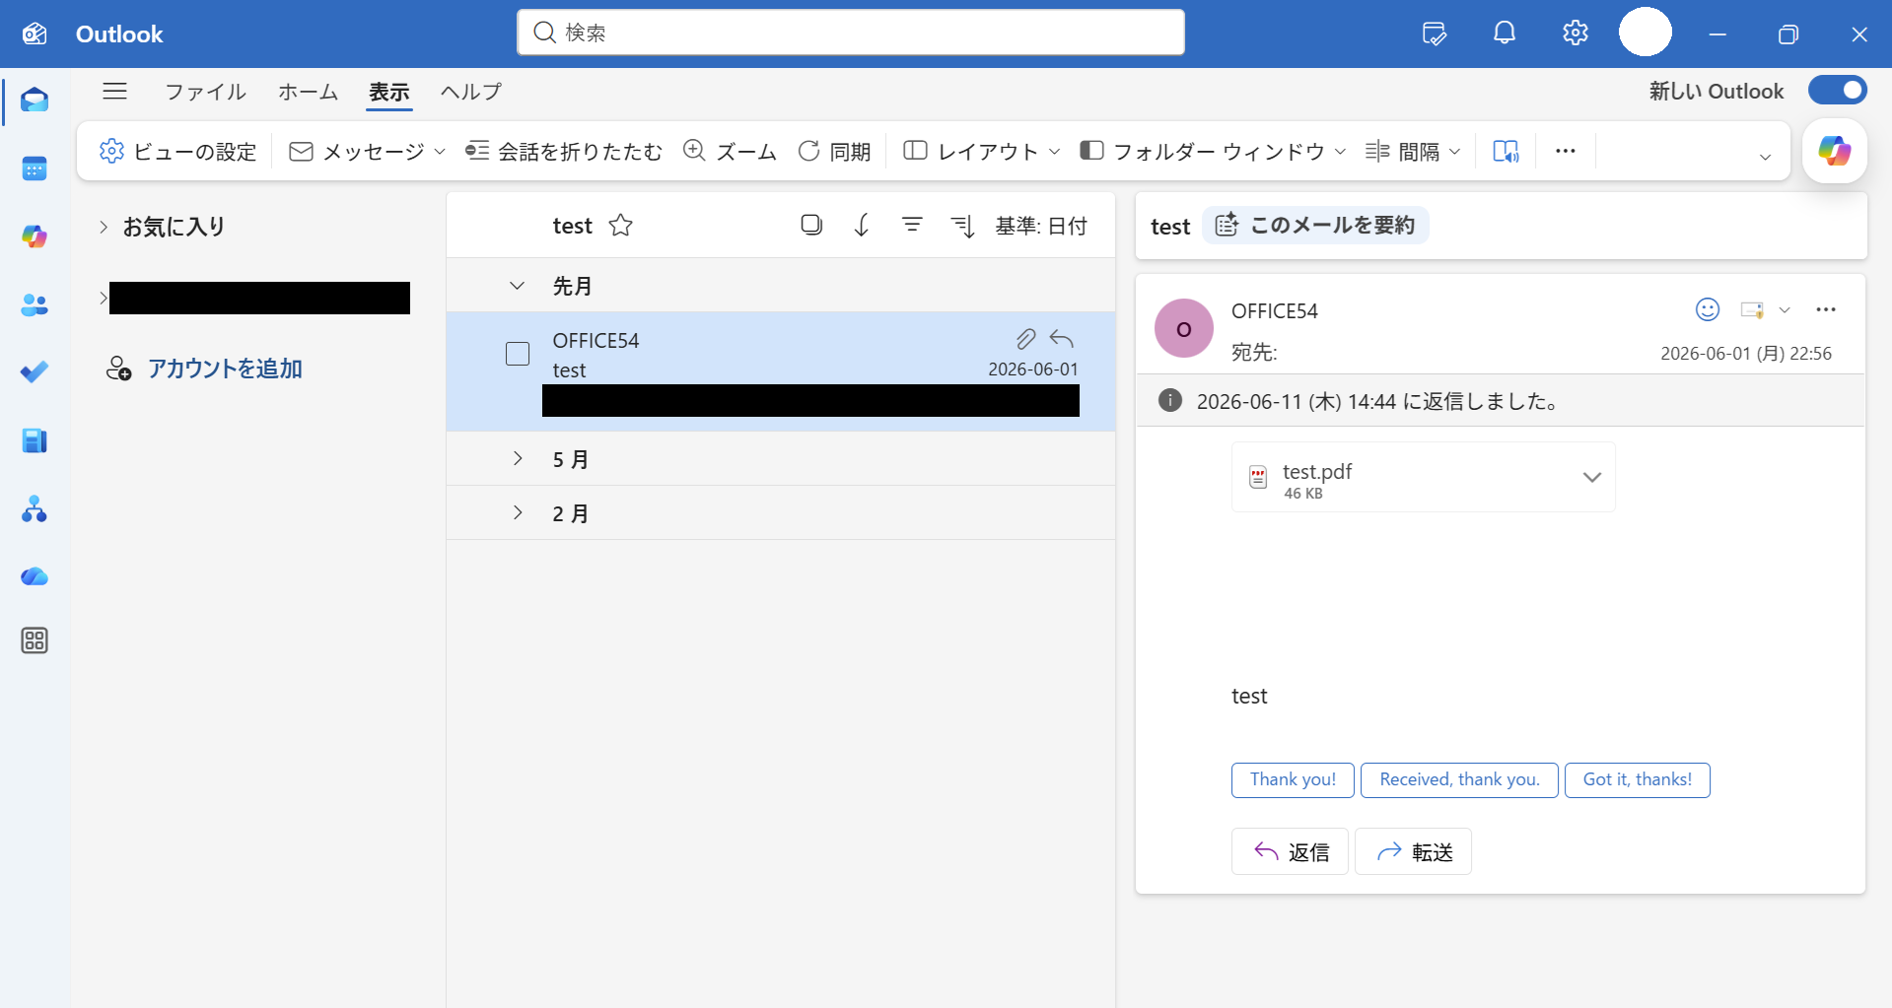Switch to the ホーム tab
1892x1008 pixels.
pyautogui.click(x=308, y=92)
